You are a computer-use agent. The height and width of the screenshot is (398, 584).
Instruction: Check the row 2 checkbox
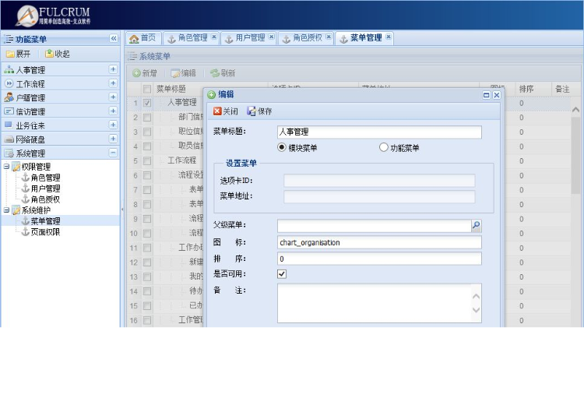coord(147,118)
